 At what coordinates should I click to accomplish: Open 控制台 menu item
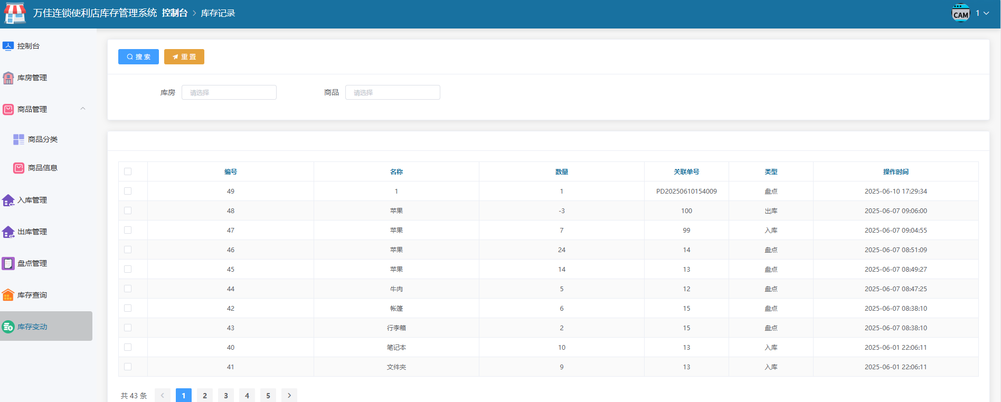tap(46, 46)
